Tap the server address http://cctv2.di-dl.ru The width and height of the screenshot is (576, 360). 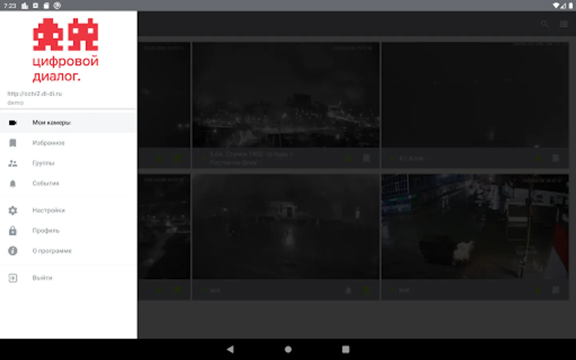pos(34,94)
